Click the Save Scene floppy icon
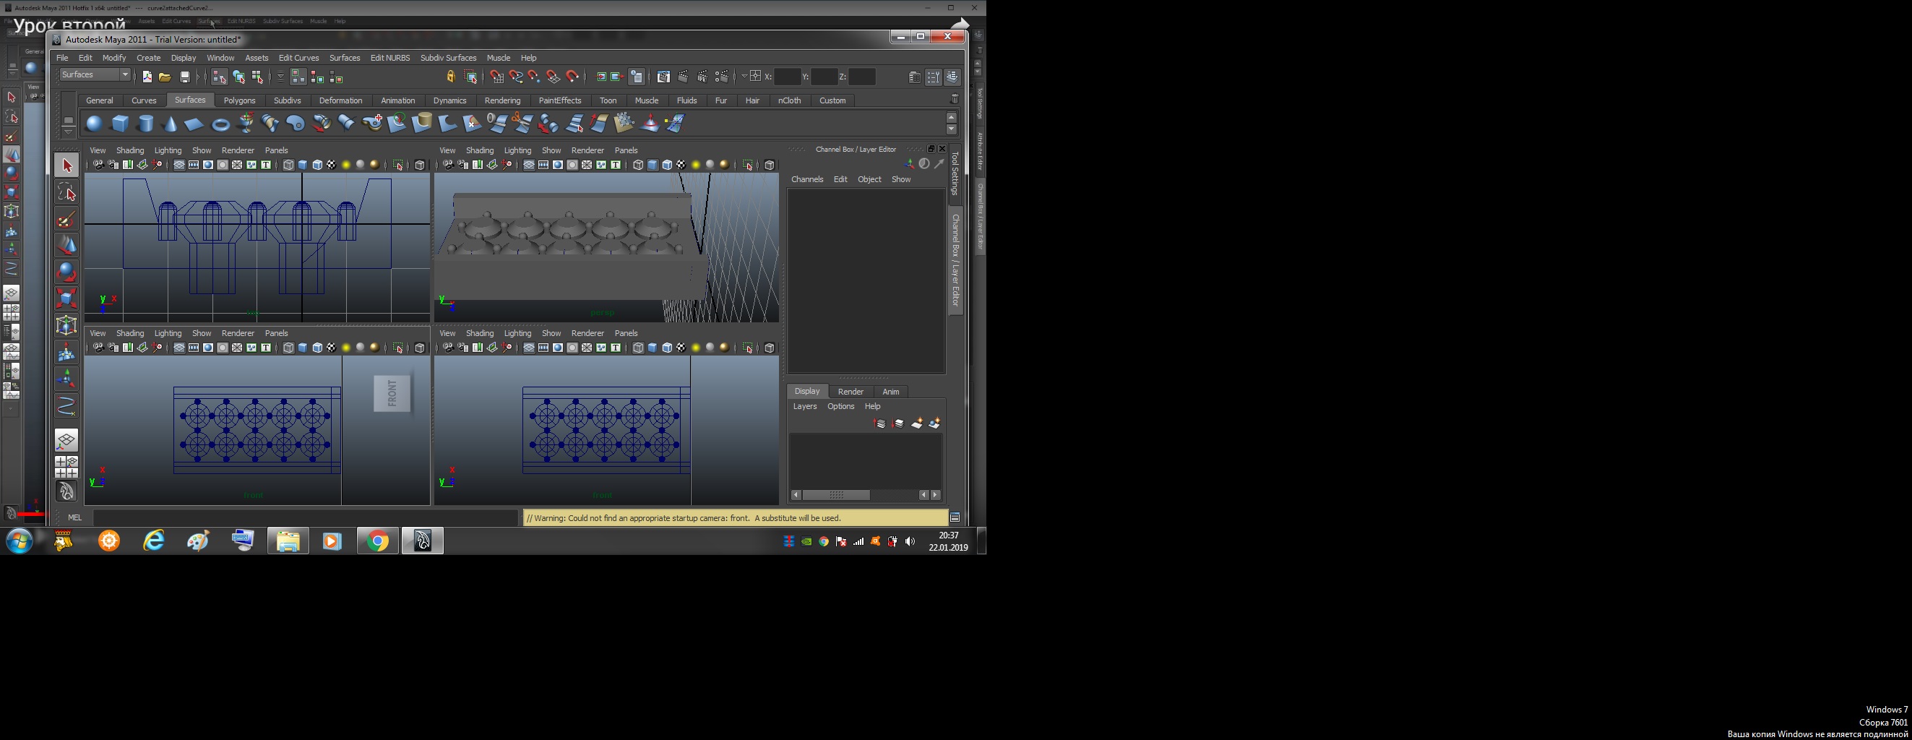This screenshot has width=1912, height=740. 185,77
